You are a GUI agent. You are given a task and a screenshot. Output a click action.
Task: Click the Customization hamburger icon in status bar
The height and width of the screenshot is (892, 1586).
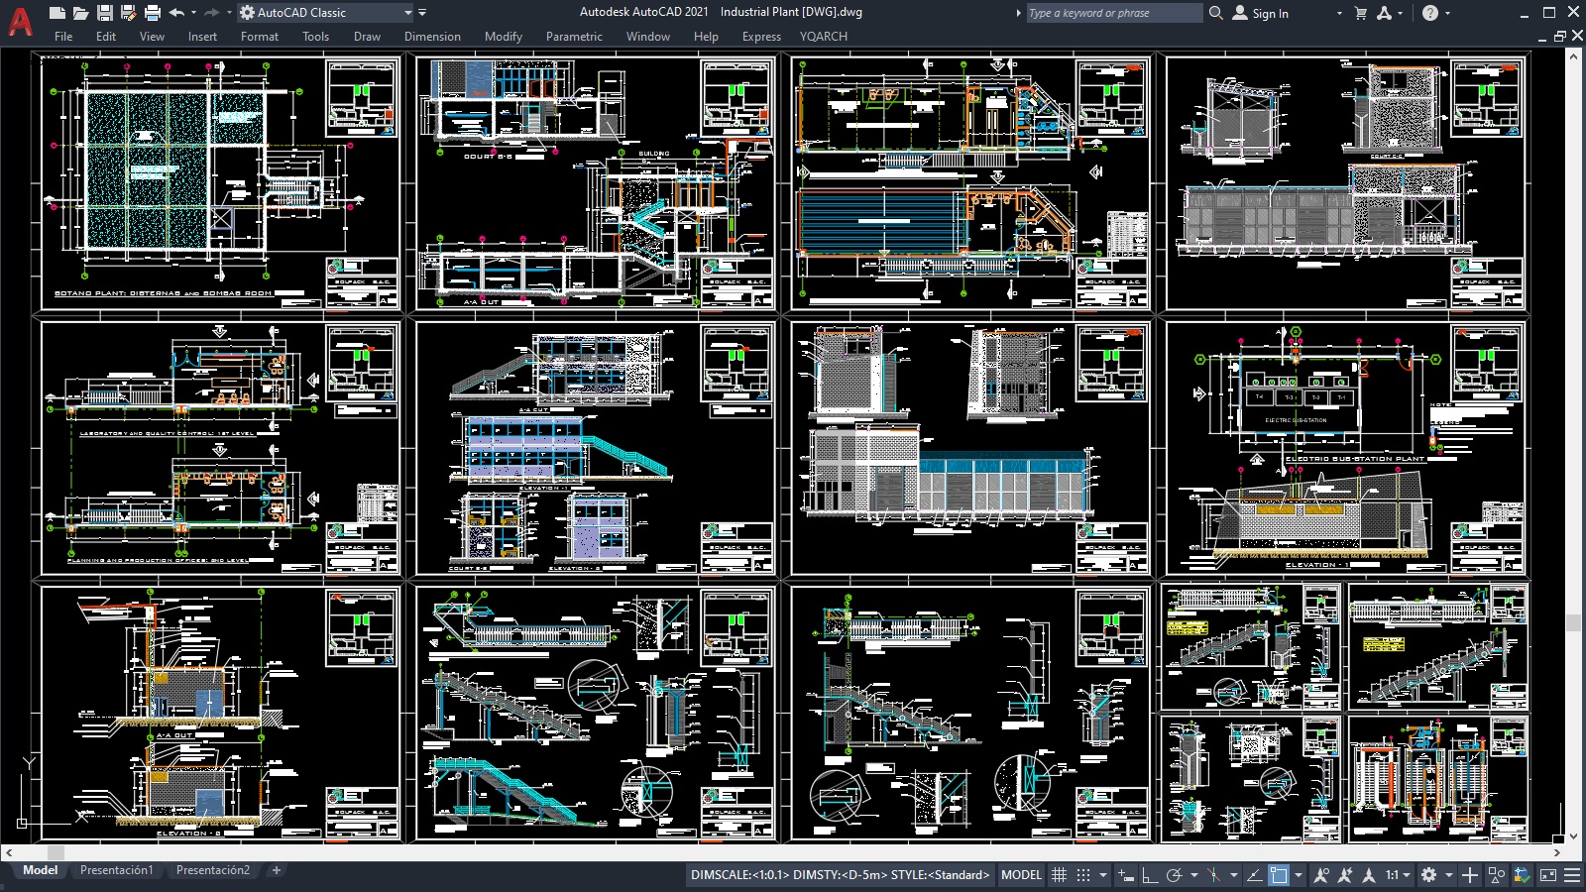click(x=1571, y=875)
